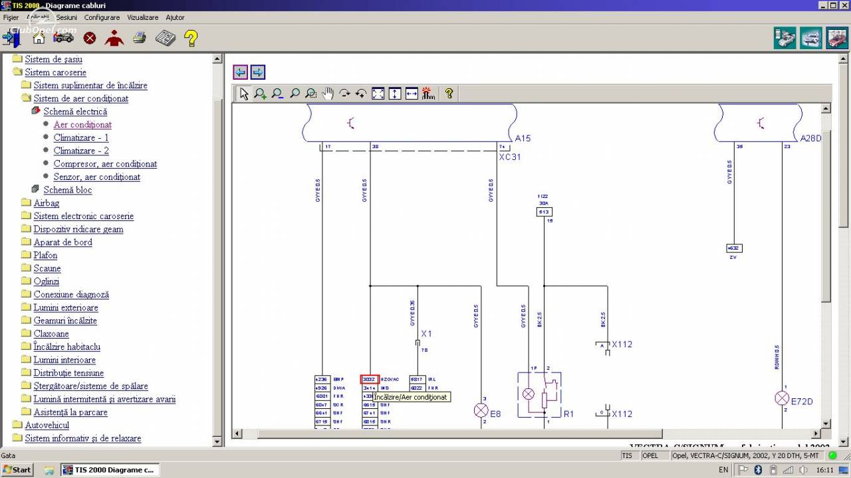Image resolution: width=851 pixels, height=478 pixels.
Task: Open the Geamuri încălzite folder
Action: tap(65, 321)
